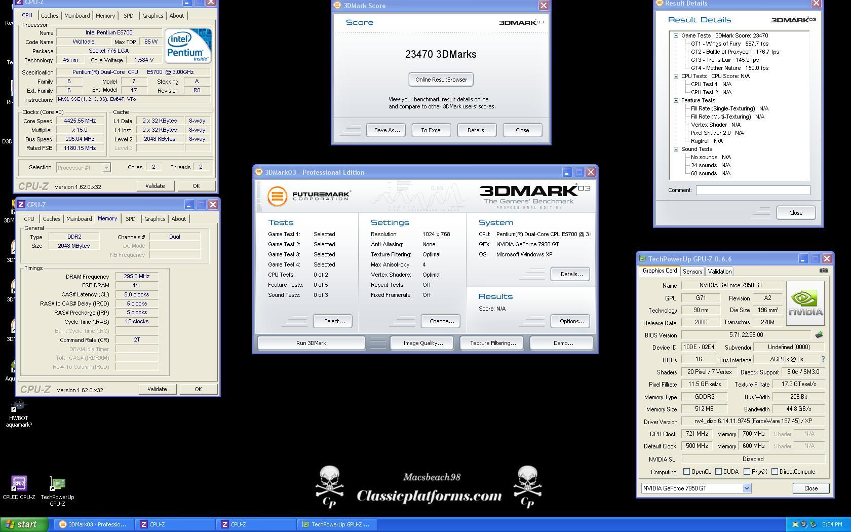Click the Change settings button
This screenshot has width=851, height=532.
click(441, 321)
